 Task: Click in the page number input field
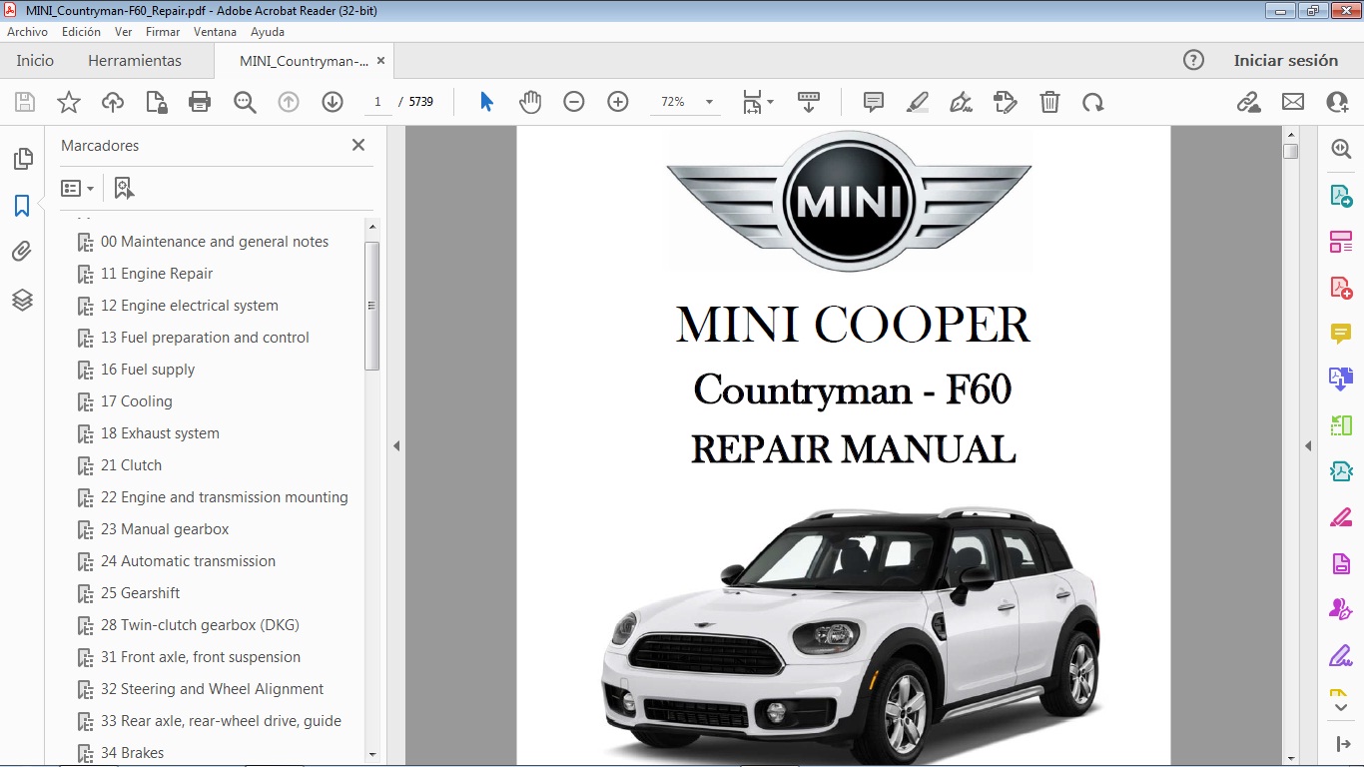(x=376, y=101)
